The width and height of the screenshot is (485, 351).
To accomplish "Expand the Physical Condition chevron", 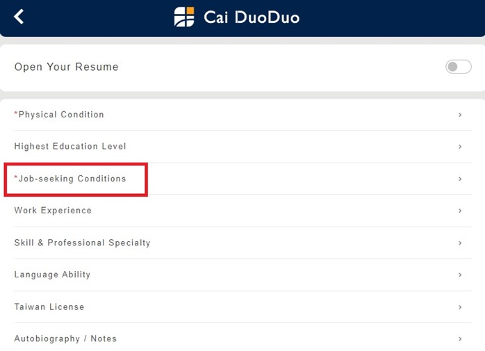I will coord(460,115).
